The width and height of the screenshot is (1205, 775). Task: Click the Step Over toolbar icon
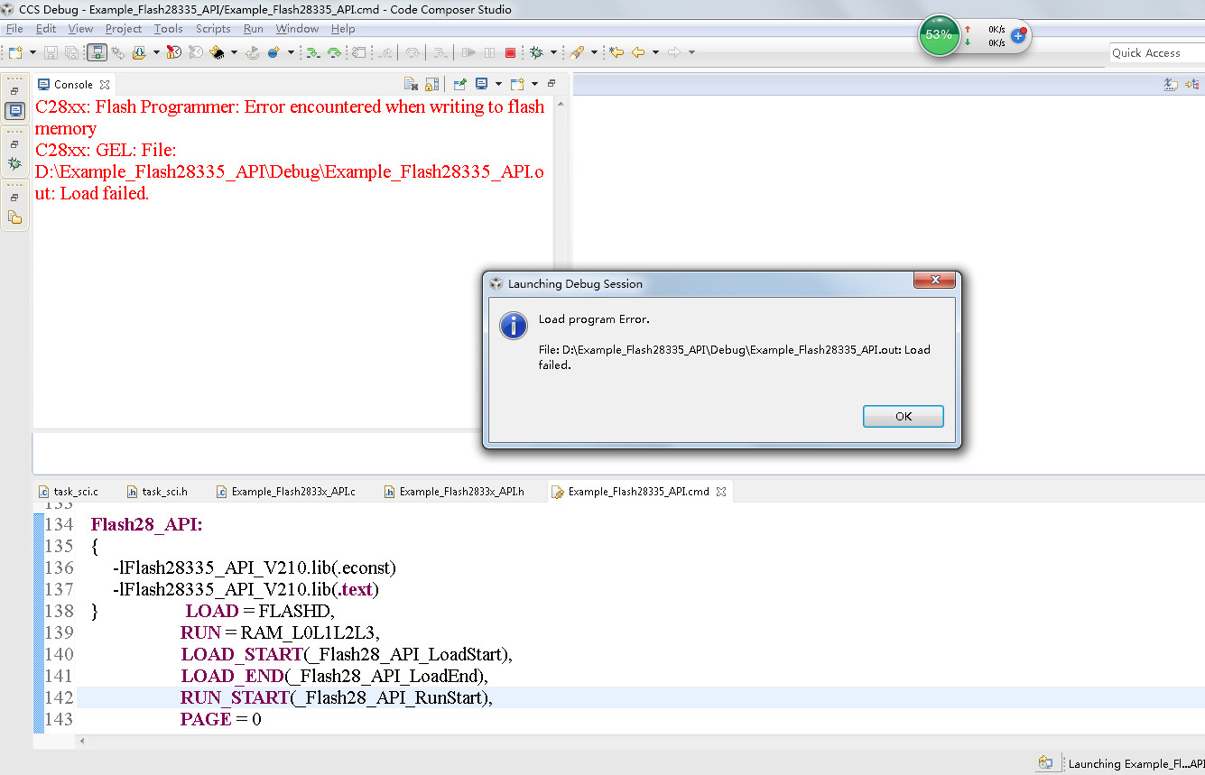point(334,52)
